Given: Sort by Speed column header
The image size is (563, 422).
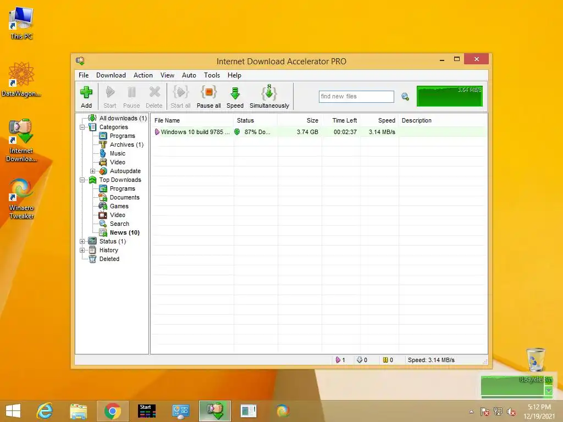Looking at the screenshot, I should pos(379,120).
